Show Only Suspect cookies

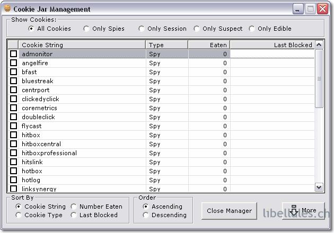tap(197, 29)
